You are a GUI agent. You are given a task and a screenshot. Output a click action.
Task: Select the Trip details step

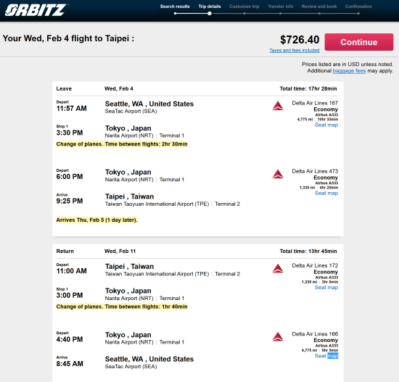tap(210, 7)
